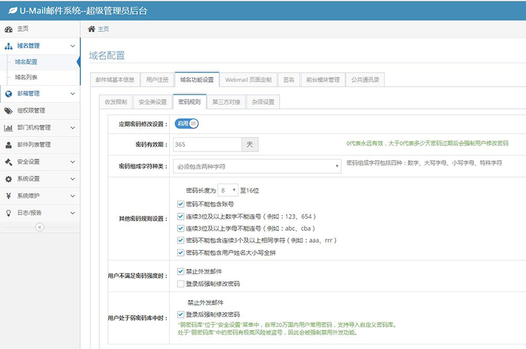Open 域名列表 in the sidebar

click(x=26, y=77)
